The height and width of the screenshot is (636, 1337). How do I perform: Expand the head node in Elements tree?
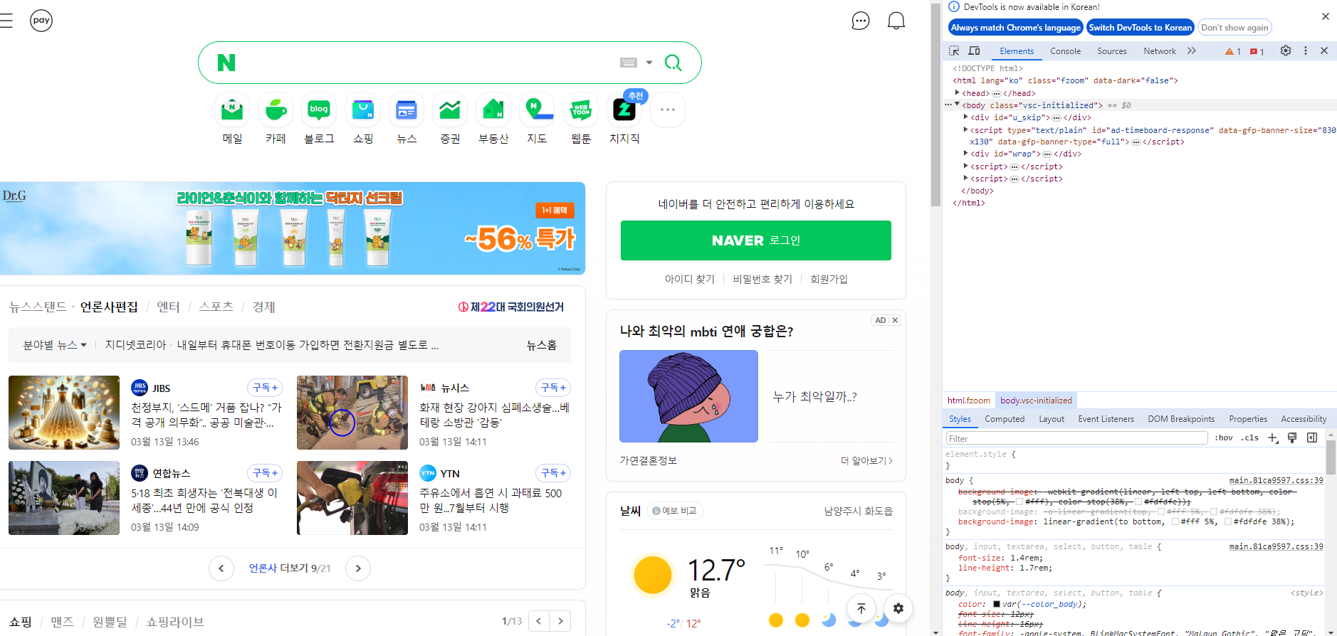point(958,93)
